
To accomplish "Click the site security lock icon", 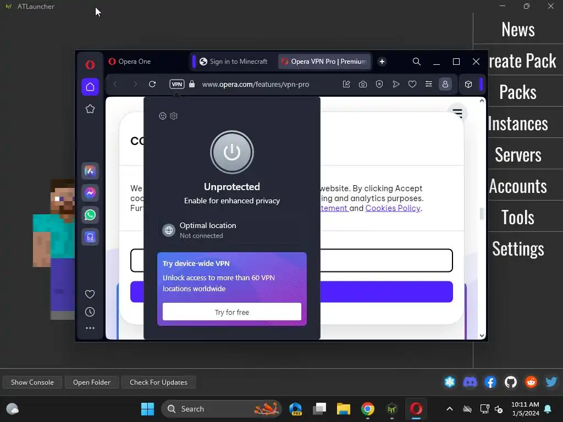I will (192, 84).
